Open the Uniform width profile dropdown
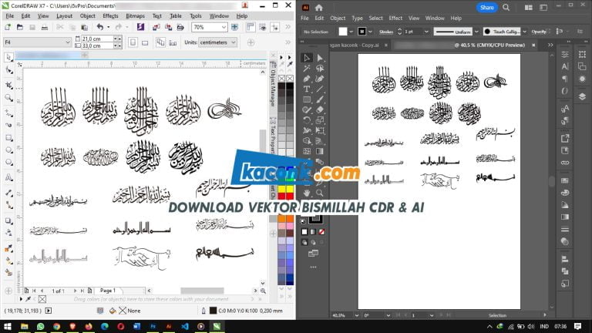Screen dimensions: 592x333 point(476,32)
